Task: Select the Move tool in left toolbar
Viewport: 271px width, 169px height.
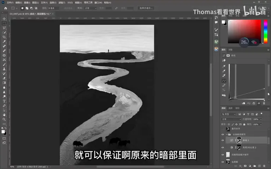Action: point(4,19)
